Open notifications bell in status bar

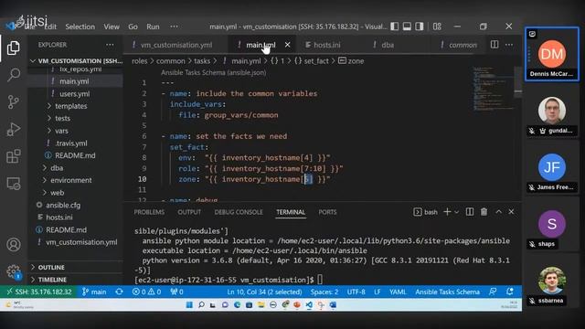click(510, 292)
